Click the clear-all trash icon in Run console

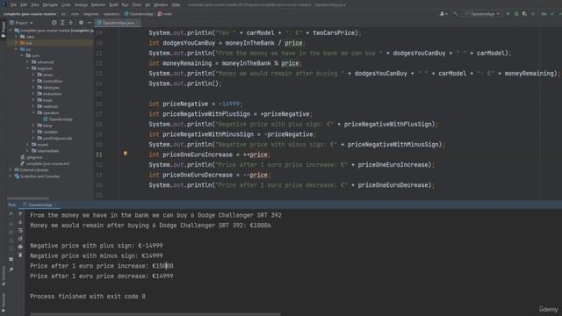click(x=20, y=255)
